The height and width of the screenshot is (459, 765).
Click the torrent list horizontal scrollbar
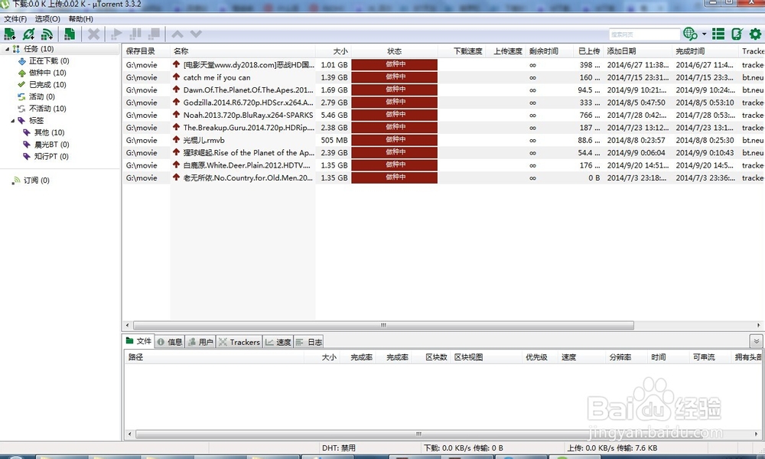click(x=383, y=325)
